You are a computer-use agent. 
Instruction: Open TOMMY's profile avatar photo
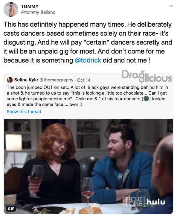pos(11,9)
